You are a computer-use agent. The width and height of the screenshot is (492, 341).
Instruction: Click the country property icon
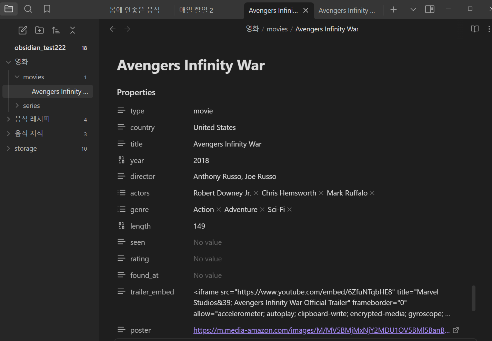click(x=121, y=127)
